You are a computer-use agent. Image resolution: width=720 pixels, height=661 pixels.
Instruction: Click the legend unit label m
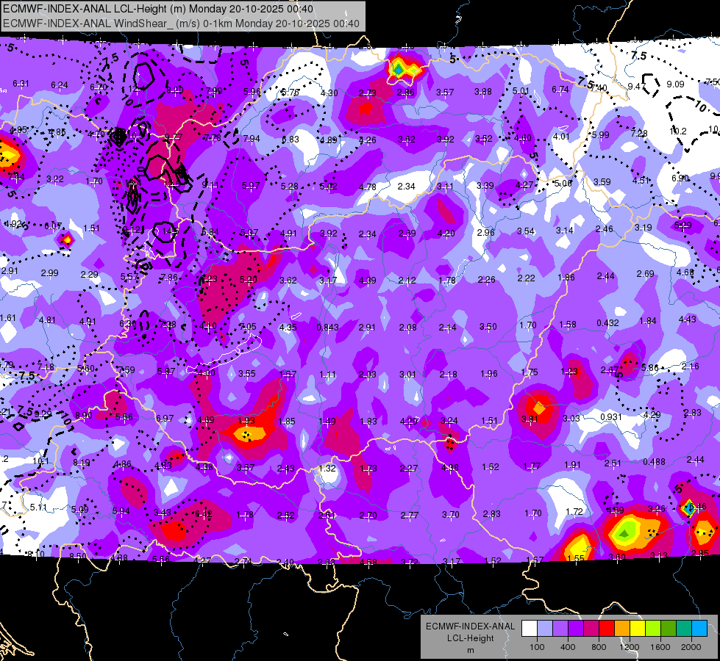click(x=470, y=650)
